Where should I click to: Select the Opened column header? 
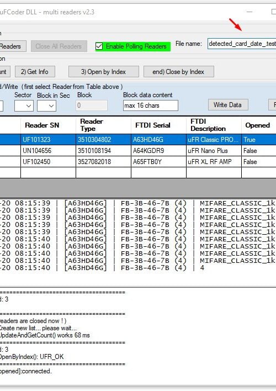point(259,125)
